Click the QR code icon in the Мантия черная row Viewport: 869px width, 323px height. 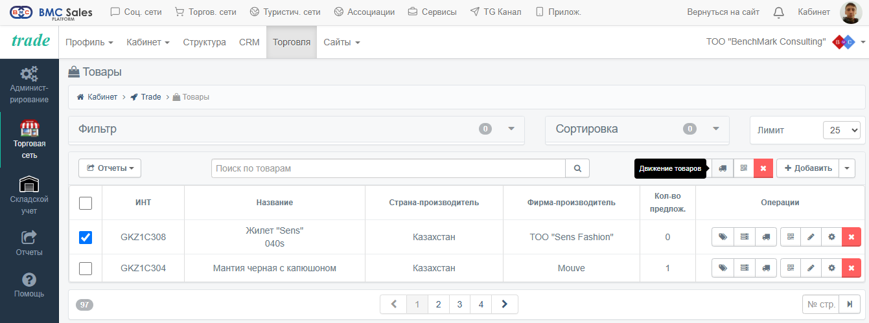point(791,268)
